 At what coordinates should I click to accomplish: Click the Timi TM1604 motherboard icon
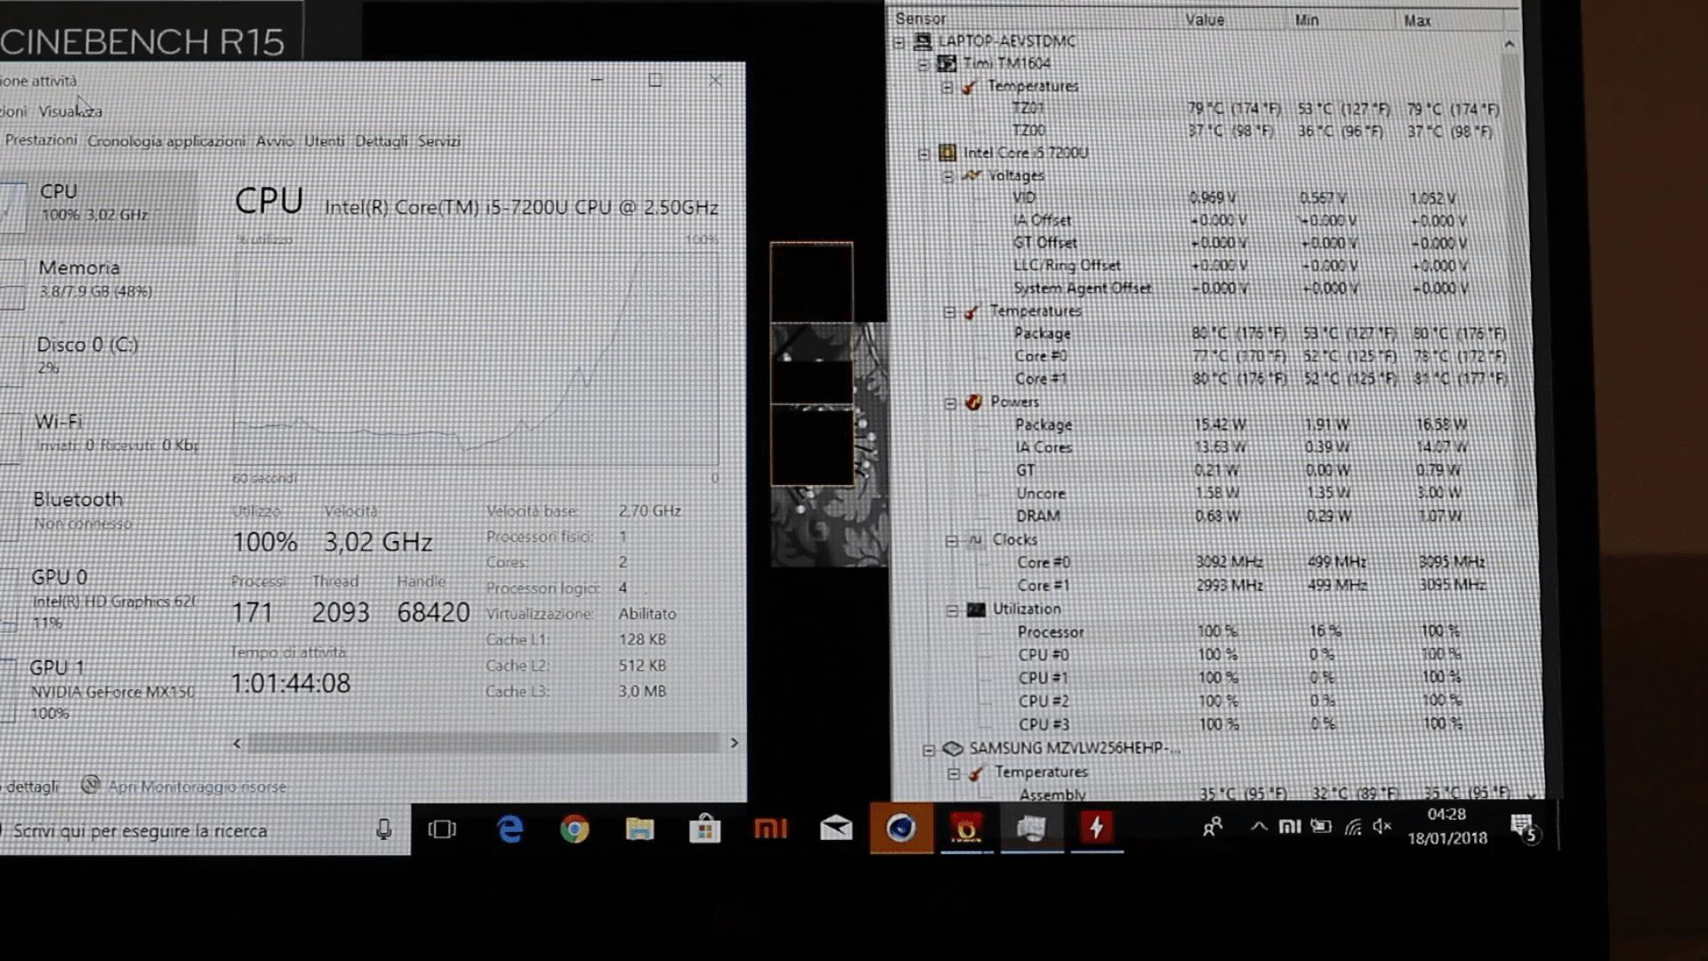947,63
